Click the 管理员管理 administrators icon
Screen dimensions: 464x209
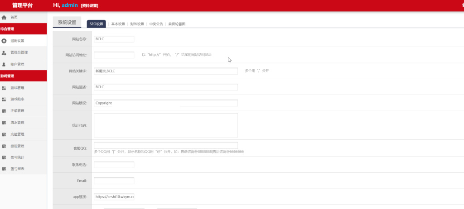point(4,52)
